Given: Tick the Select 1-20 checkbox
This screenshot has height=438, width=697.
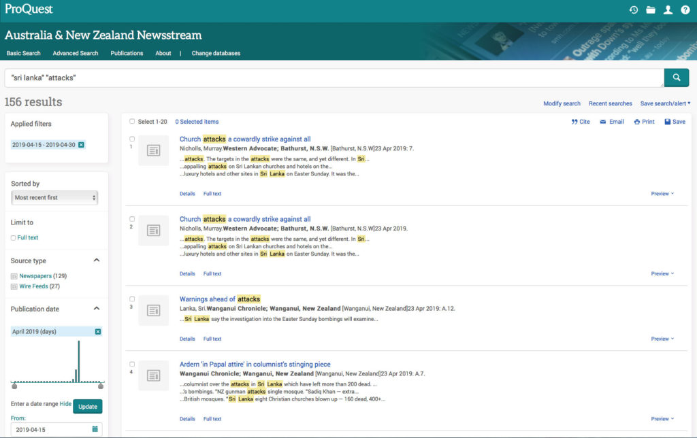Looking at the screenshot, I should [x=132, y=121].
